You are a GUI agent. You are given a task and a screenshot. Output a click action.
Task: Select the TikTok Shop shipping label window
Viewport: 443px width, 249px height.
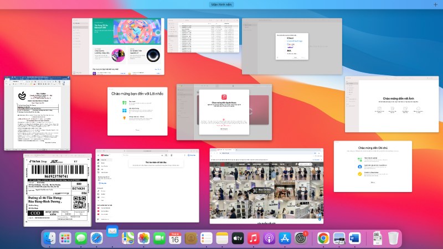[58, 190]
